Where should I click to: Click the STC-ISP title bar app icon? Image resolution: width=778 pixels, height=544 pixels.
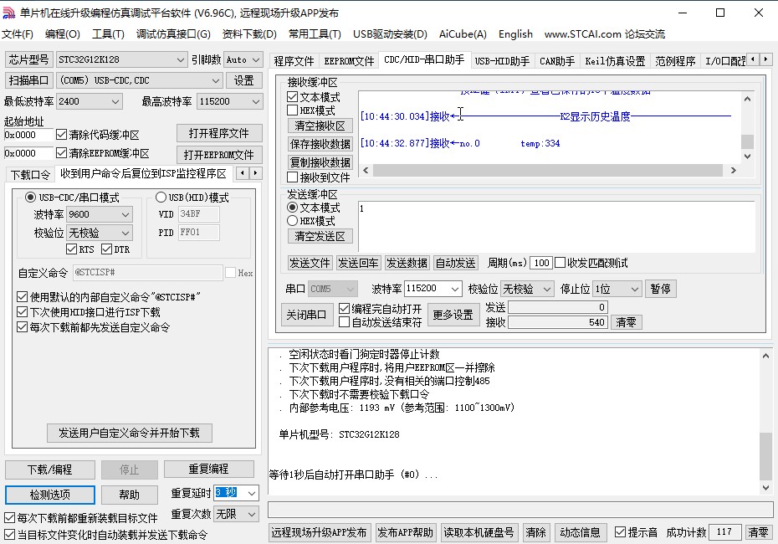[x=9, y=13]
